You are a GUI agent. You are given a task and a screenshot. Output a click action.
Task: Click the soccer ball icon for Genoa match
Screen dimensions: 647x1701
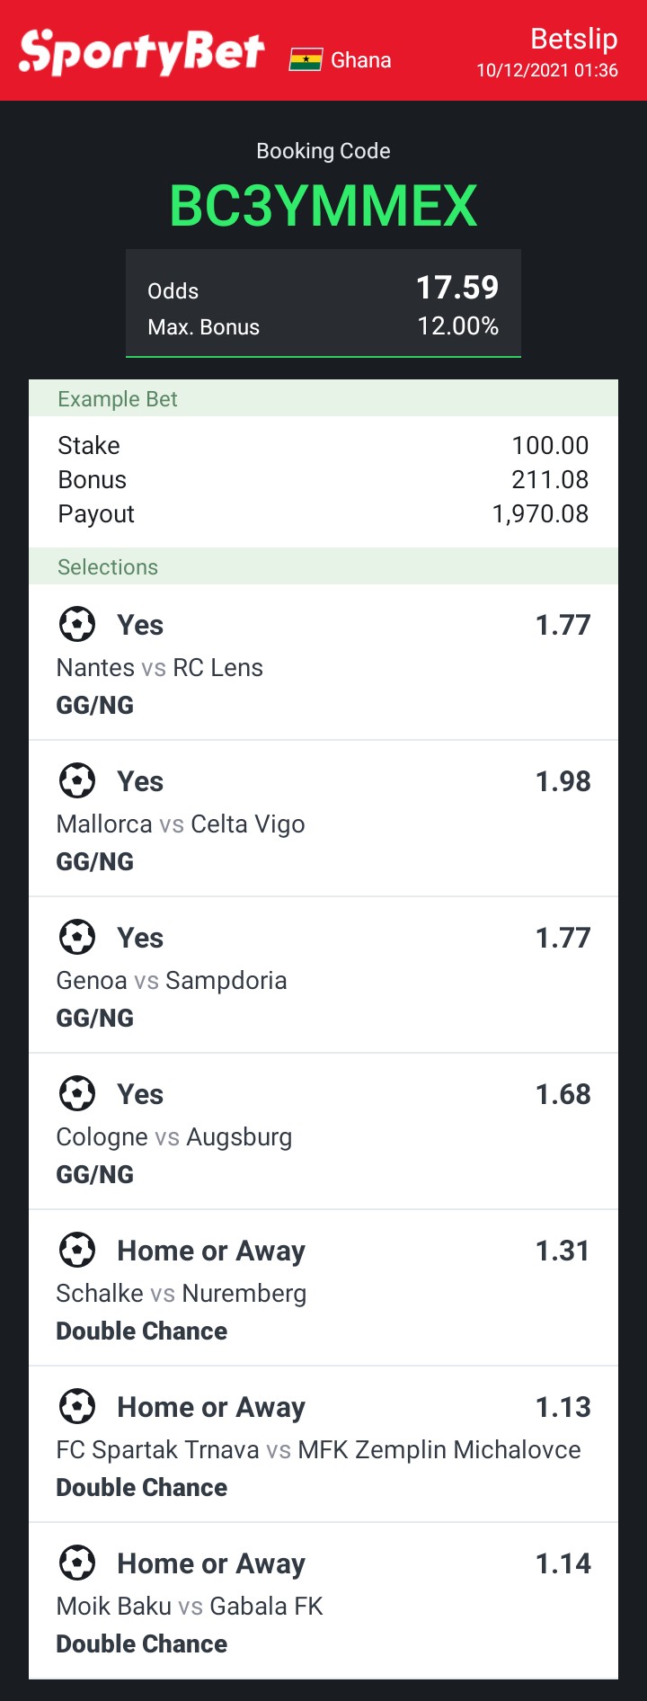[77, 937]
